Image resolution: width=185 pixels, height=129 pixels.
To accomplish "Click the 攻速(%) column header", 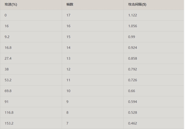I will 11,4.
